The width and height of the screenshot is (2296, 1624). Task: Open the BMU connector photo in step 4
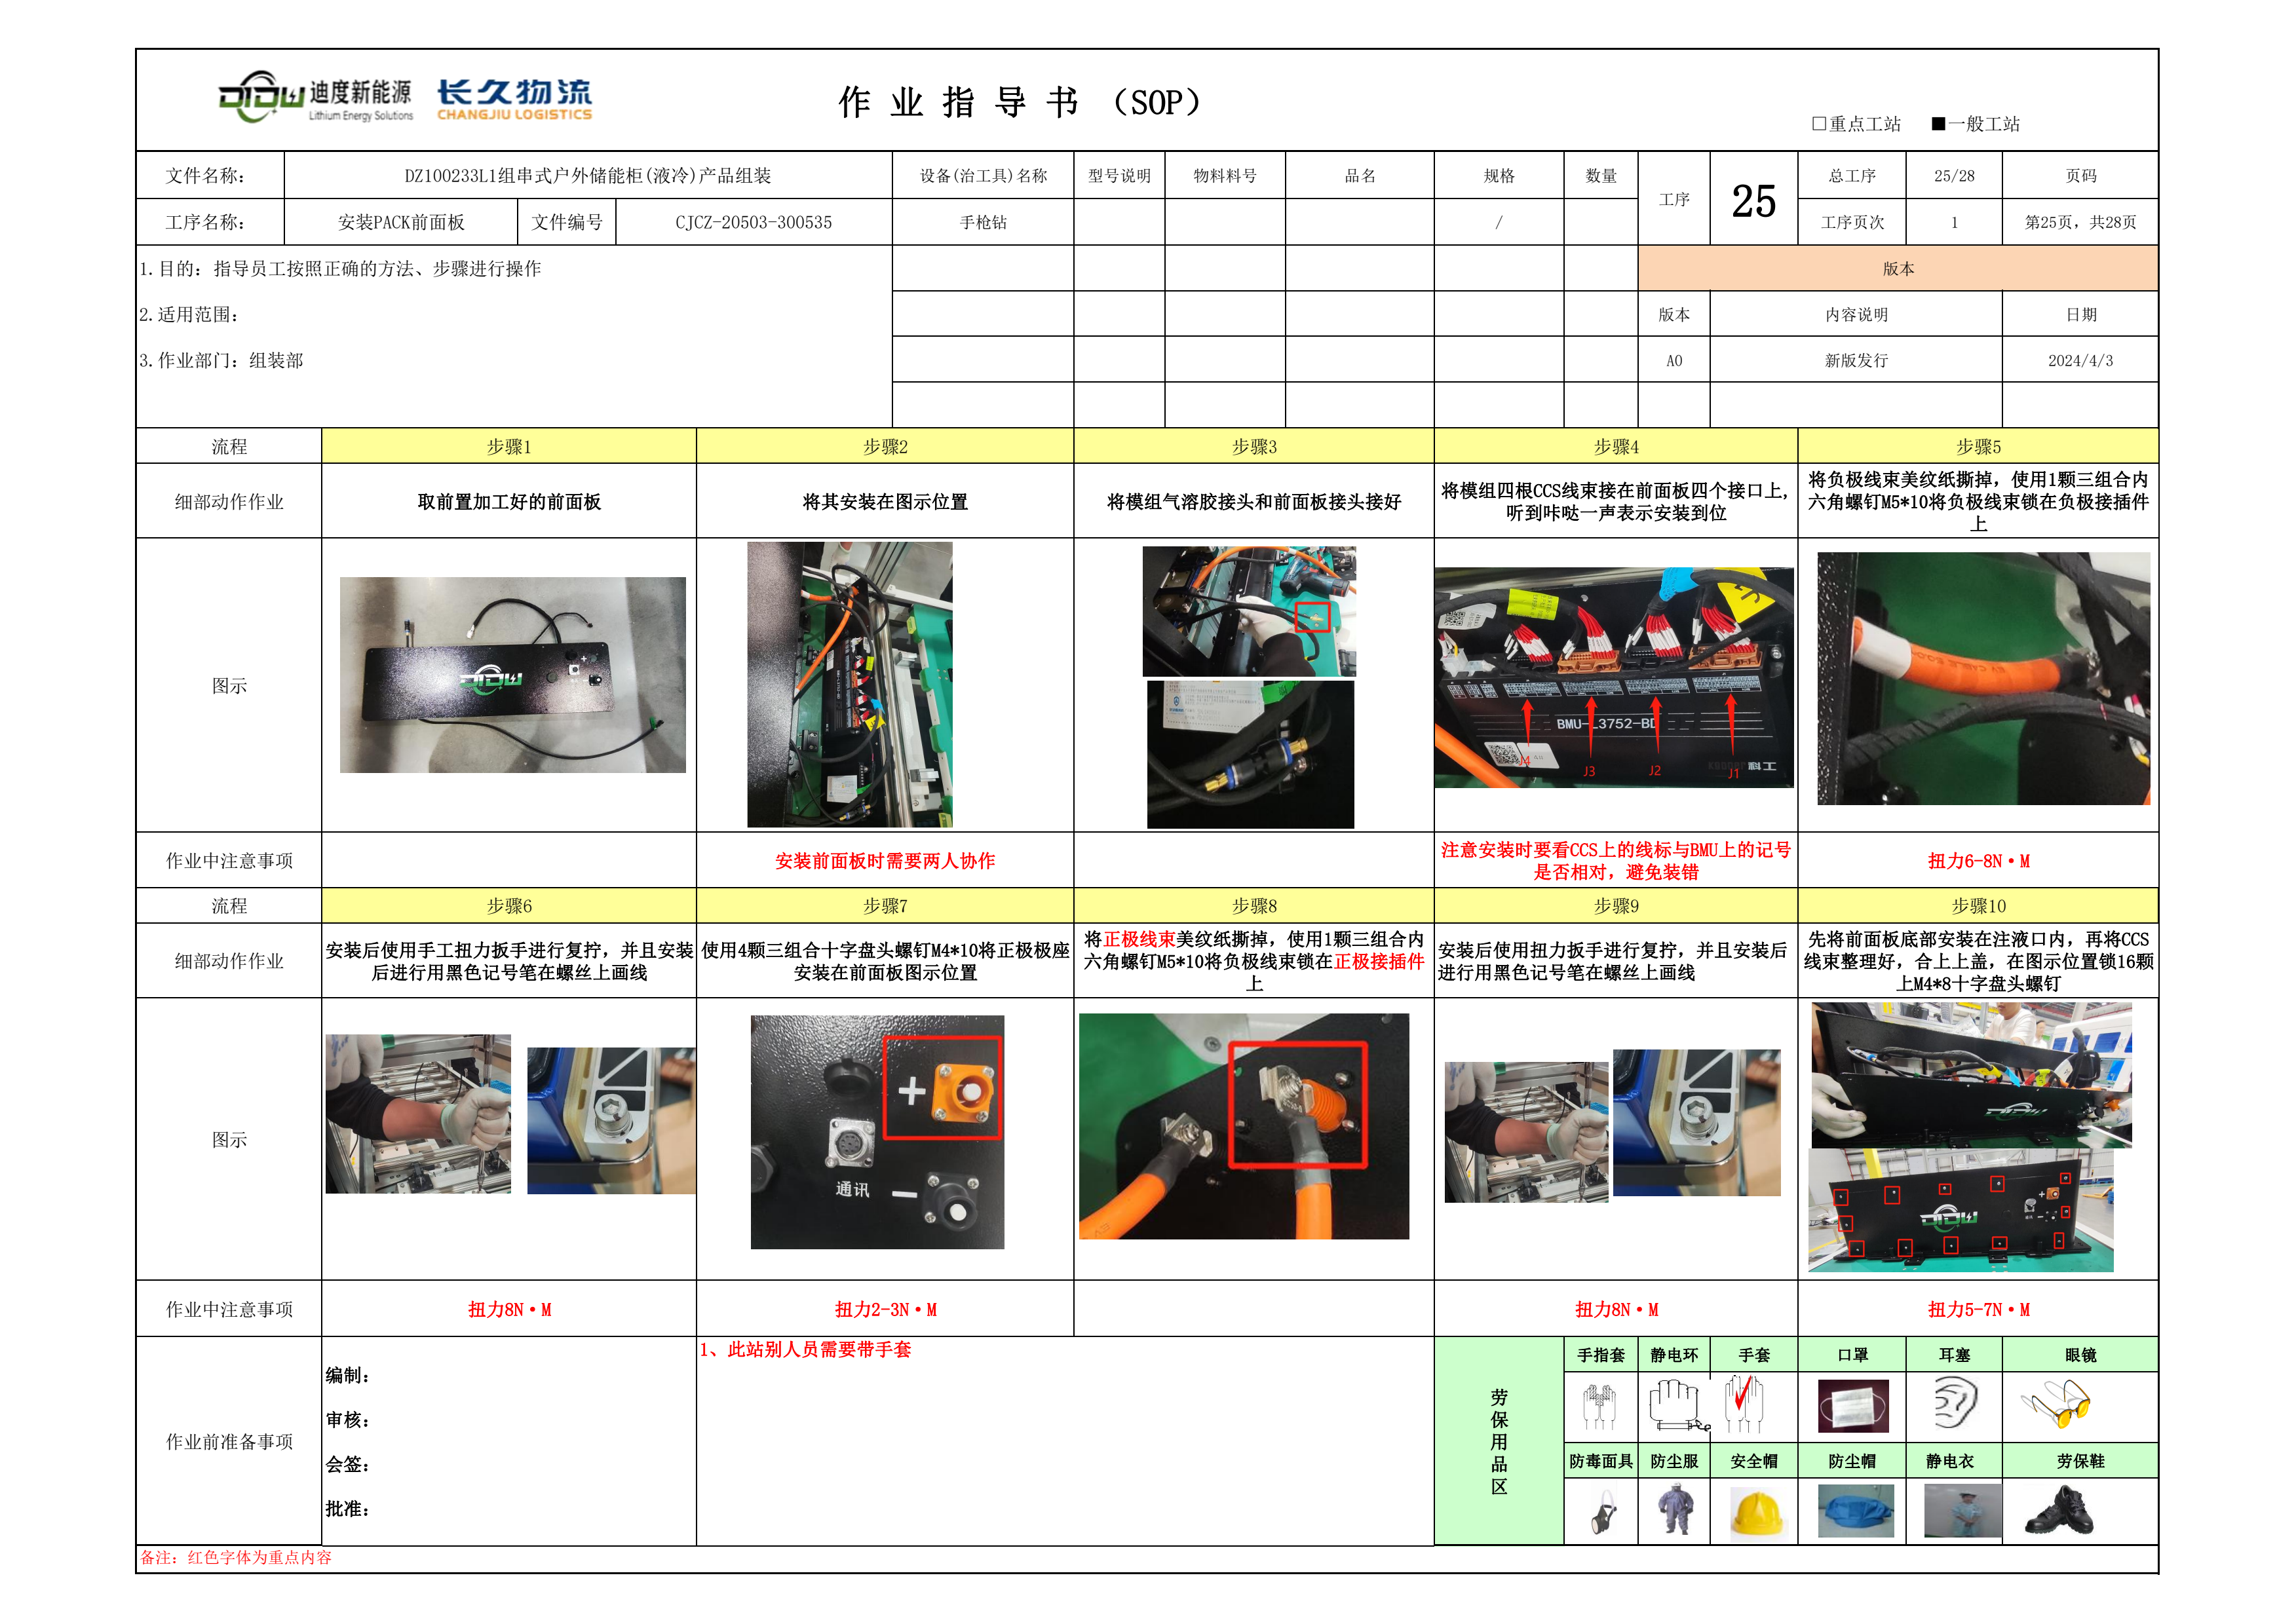coord(1613,678)
